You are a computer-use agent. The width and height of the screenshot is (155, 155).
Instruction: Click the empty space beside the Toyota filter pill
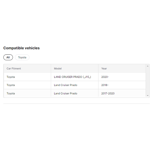point(78,57)
